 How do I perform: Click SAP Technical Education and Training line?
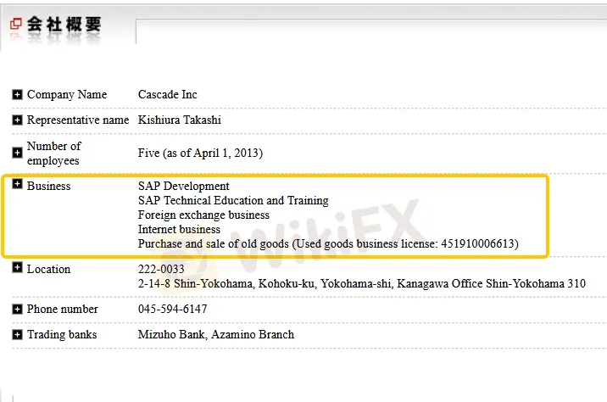pyautogui.click(x=233, y=201)
